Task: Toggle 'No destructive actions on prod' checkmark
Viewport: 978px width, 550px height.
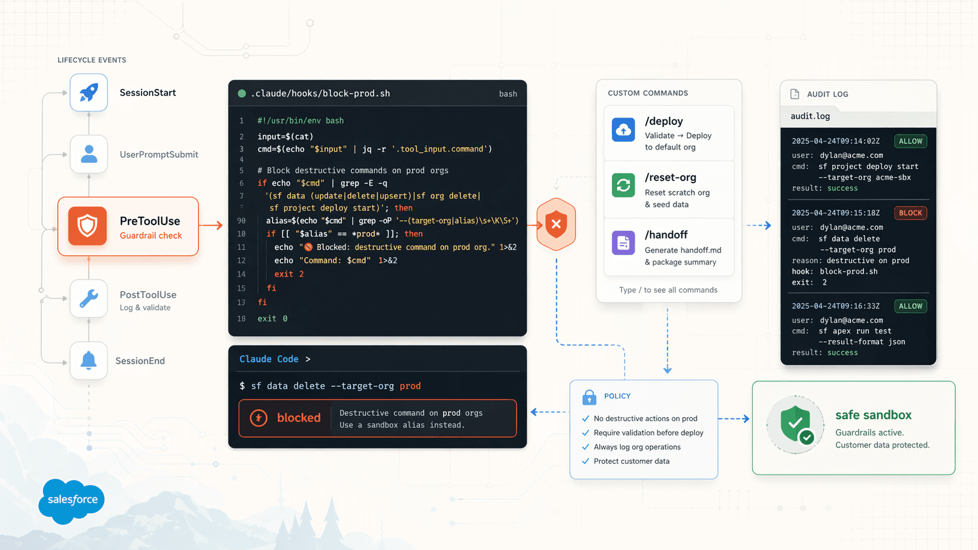Action: tap(586, 418)
